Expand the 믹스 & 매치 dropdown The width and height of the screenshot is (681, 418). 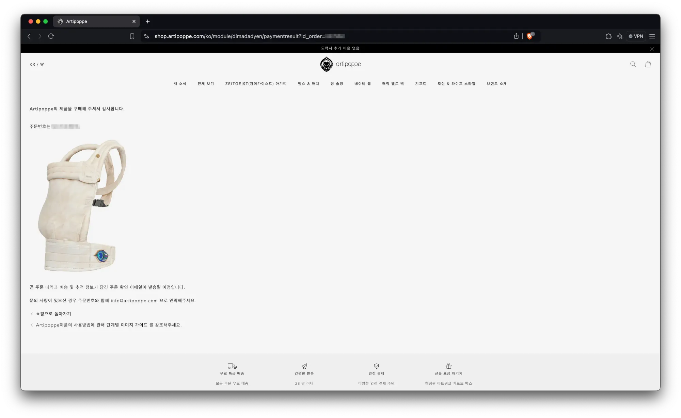308,84
